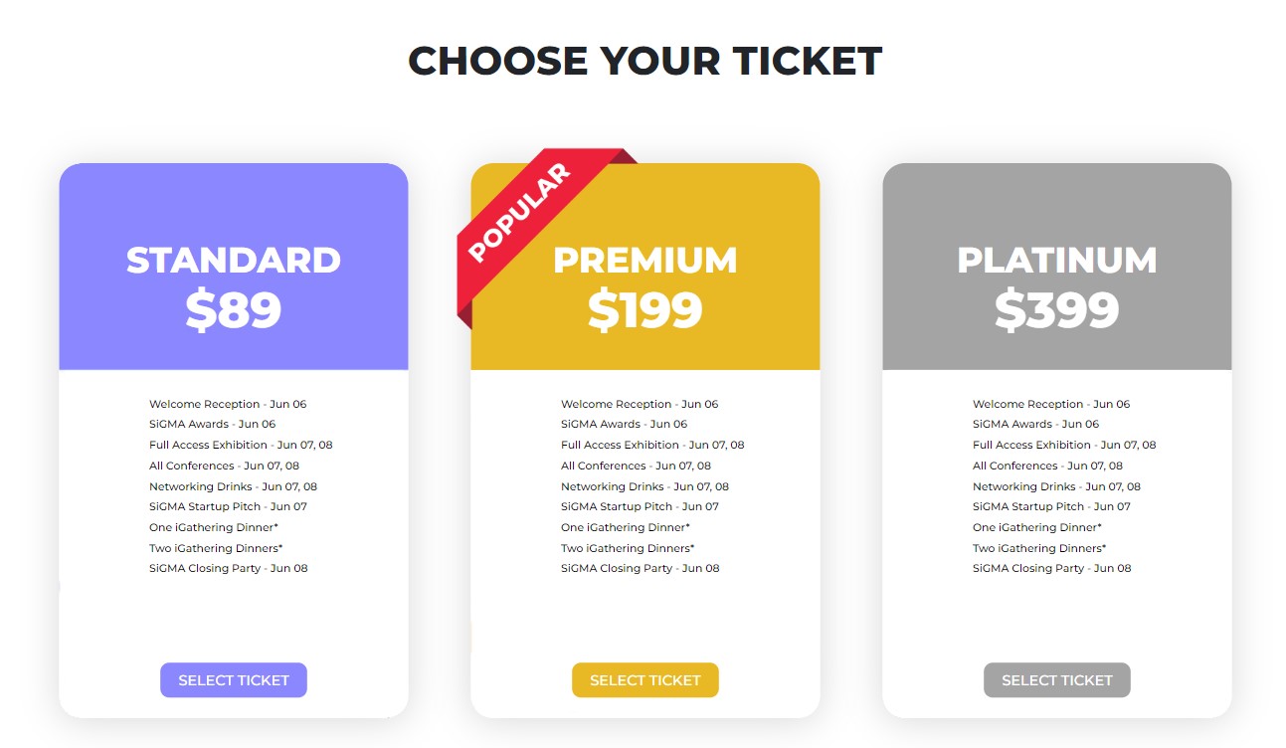Click the $199 price text
The image size is (1286, 748).
645,309
